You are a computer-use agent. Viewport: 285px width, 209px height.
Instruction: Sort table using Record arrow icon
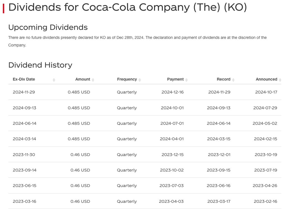pyautogui.click(x=233, y=80)
